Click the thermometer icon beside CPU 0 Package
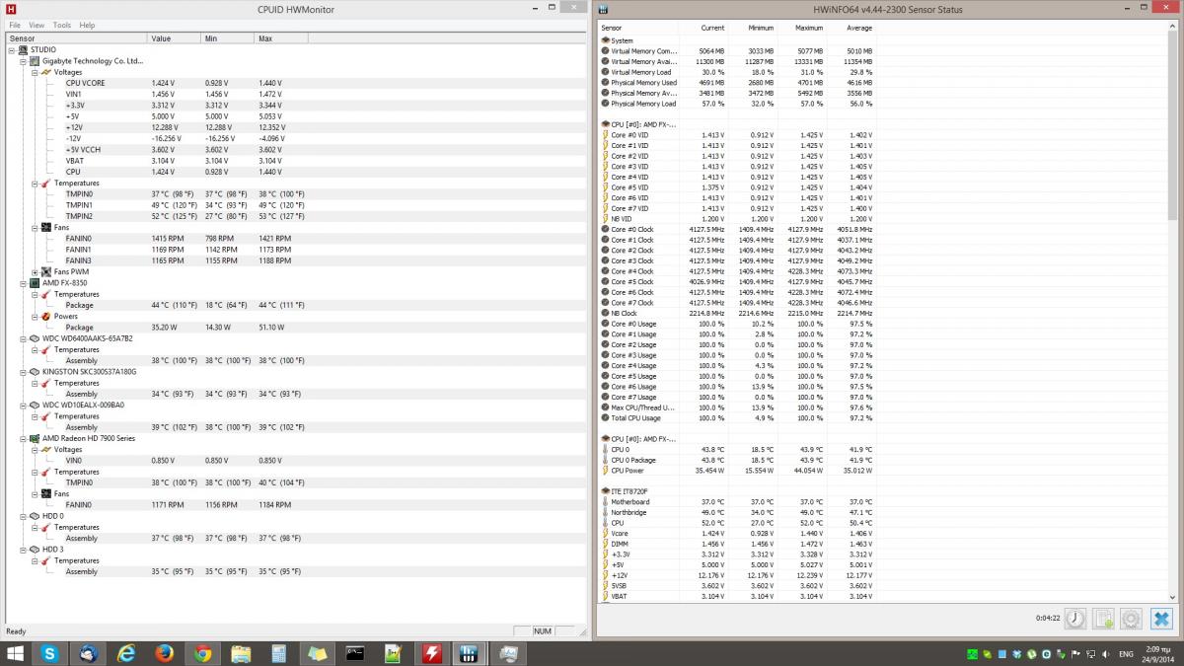 click(605, 460)
